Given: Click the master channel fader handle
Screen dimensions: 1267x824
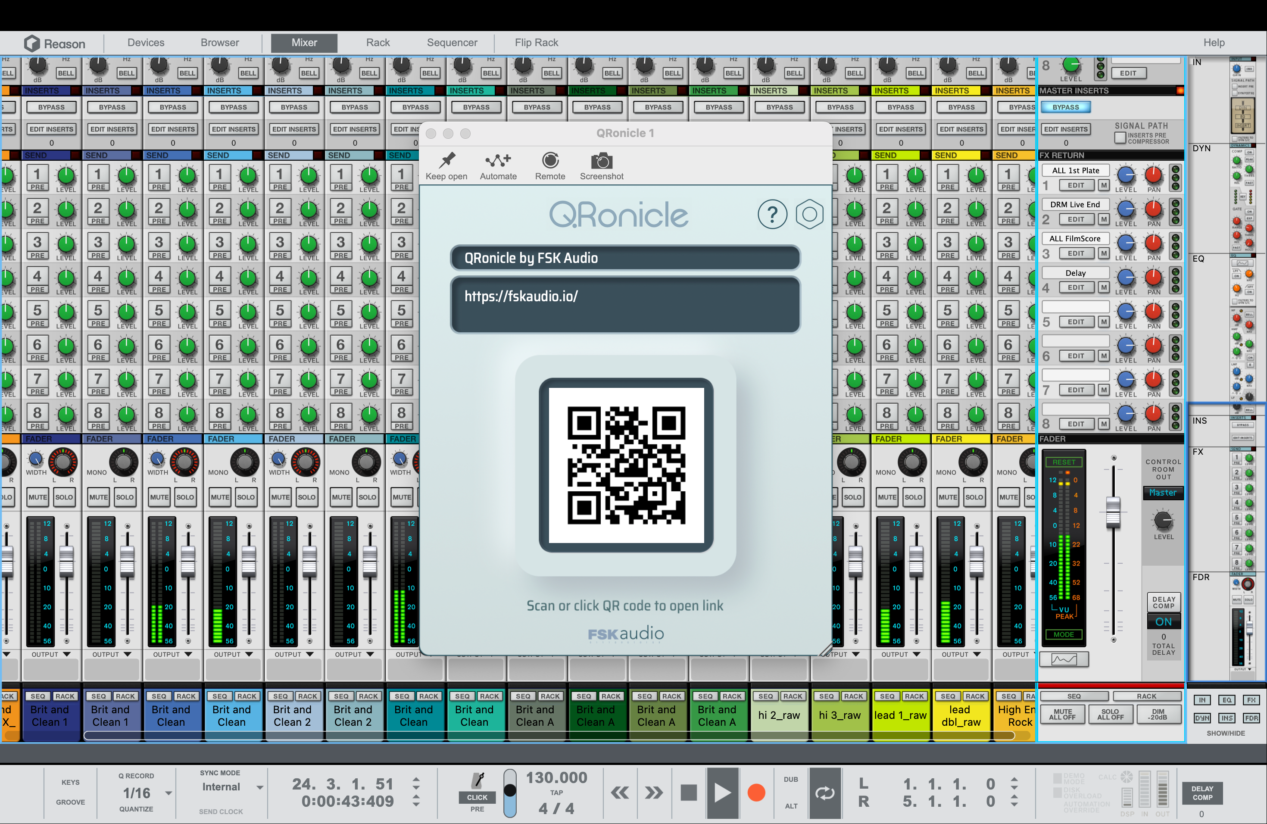Looking at the screenshot, I should [1113, 512].
